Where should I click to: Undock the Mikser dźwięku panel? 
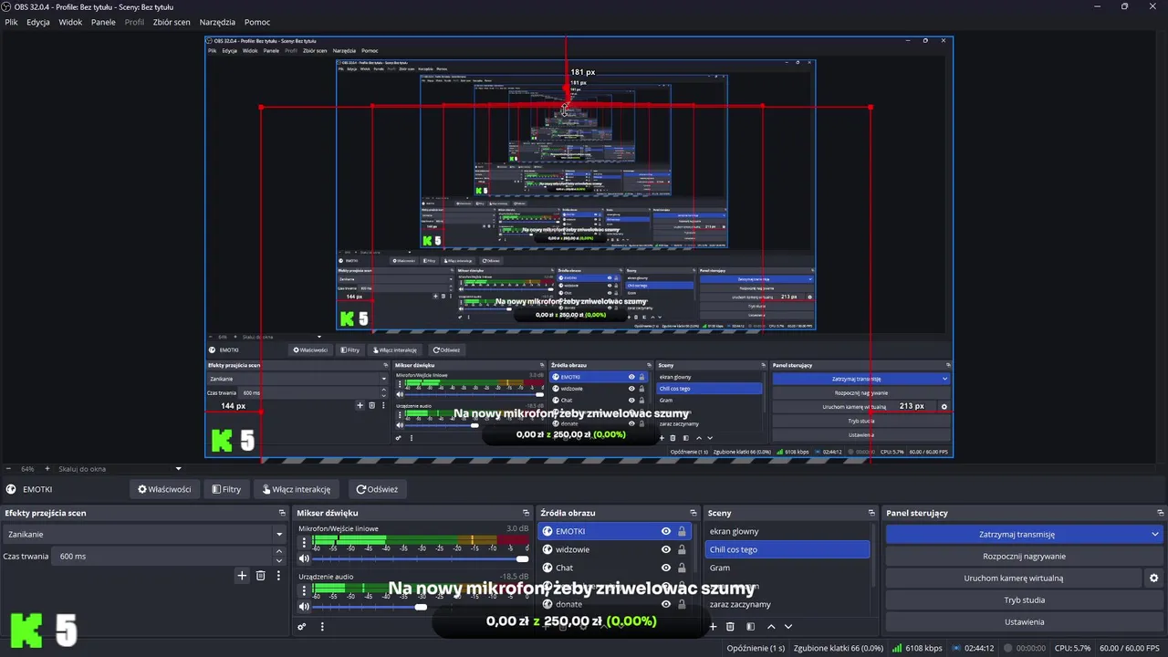(x=526, y=513)
